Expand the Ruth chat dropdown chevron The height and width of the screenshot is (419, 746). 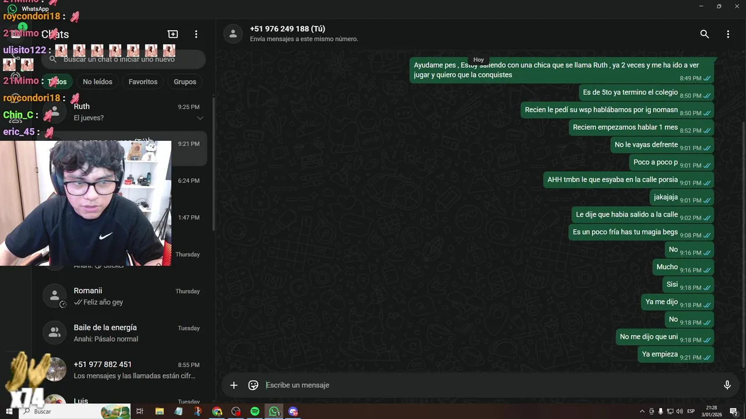coord(200,118)
